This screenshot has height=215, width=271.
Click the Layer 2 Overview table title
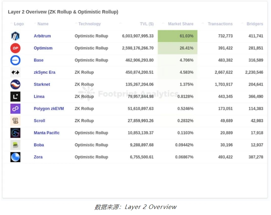pyautogui.click(x=63, y=12)
